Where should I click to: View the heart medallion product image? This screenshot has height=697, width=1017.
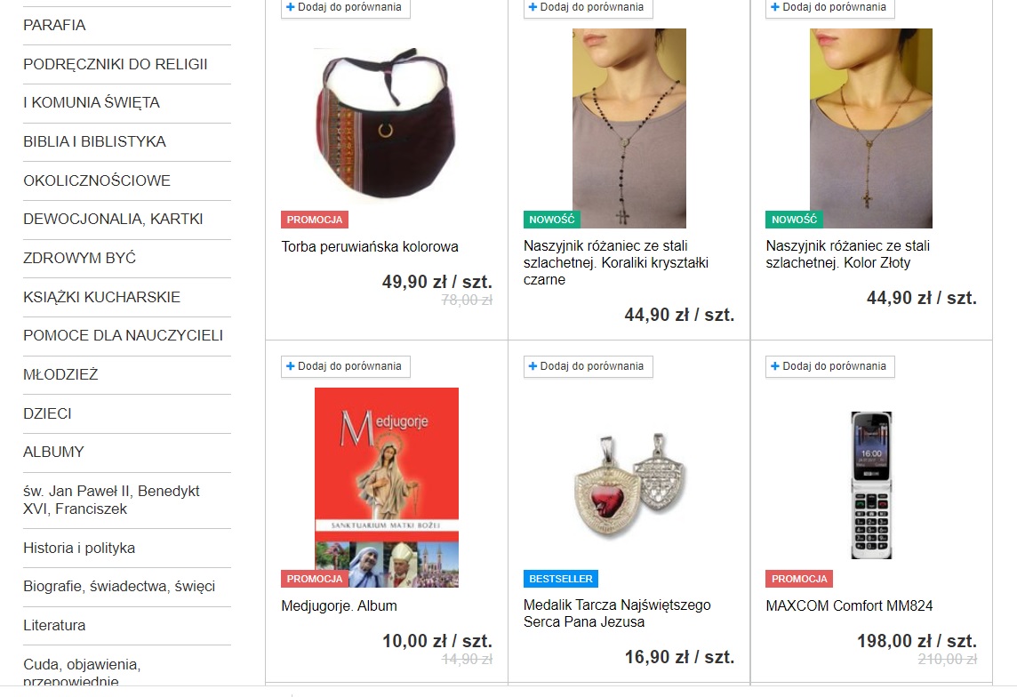(629, 486)
